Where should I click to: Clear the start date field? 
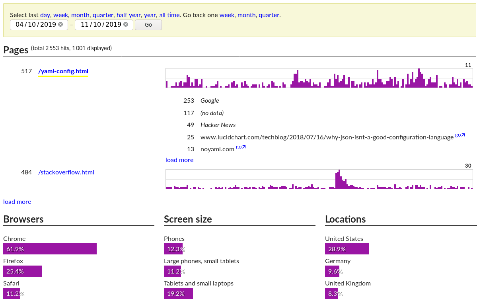pos(60,24)
